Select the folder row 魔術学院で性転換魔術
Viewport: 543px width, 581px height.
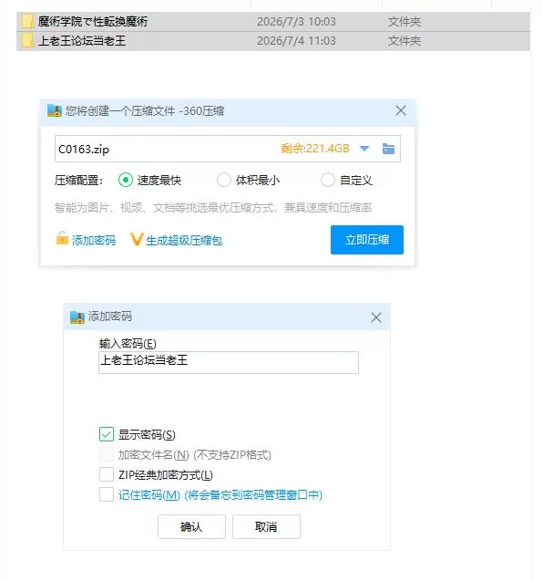[x=273, y=22]
